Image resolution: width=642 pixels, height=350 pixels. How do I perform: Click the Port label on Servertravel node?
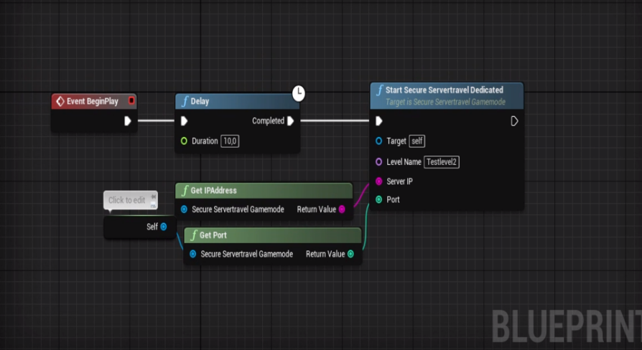tap(393, 199)
